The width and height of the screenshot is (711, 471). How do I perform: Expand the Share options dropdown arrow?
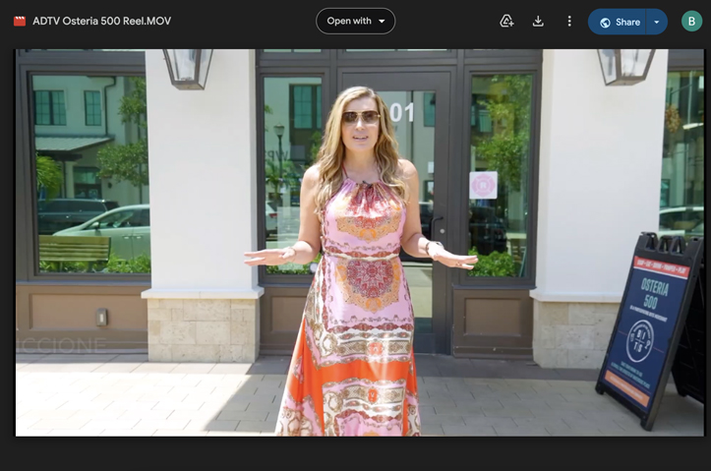pos(657,22)
